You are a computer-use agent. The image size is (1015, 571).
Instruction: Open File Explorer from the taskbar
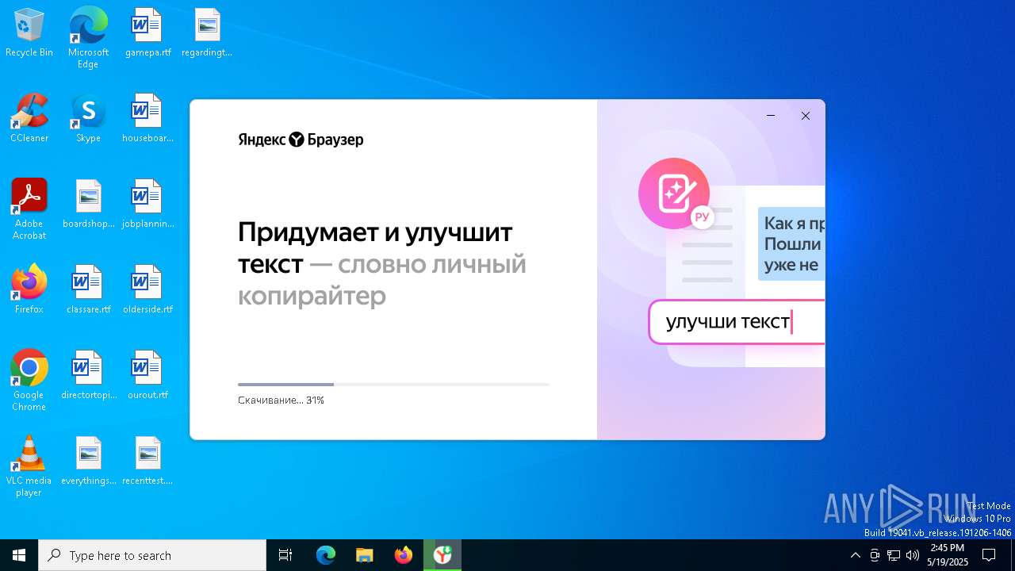pos(365,555)
